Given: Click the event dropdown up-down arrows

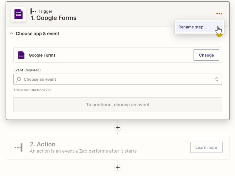Looking at the screenshot, I should point(217,79).
